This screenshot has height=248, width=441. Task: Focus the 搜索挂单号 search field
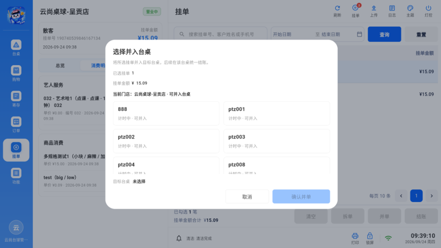(220, 34)
